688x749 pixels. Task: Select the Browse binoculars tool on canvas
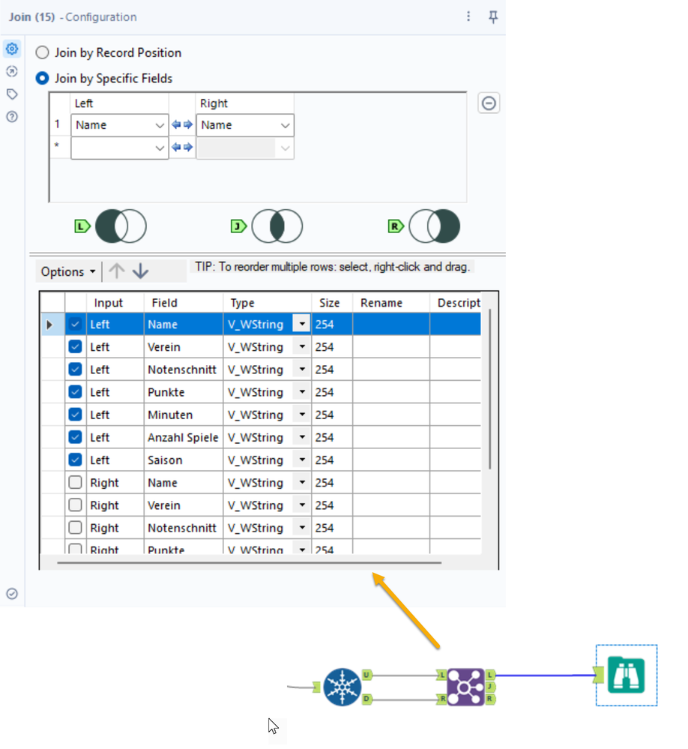point(626,675)
